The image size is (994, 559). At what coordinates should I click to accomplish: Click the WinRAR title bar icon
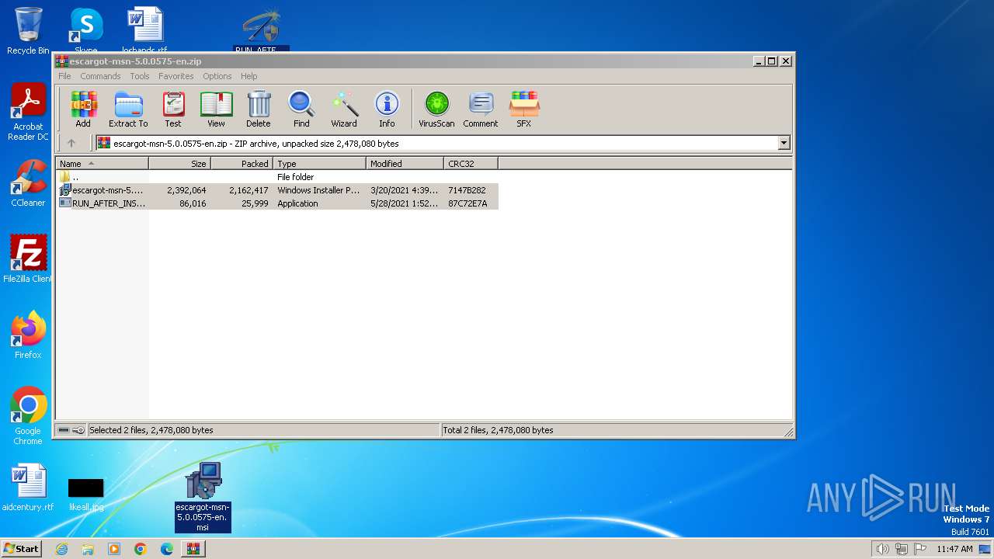(62, 61)
